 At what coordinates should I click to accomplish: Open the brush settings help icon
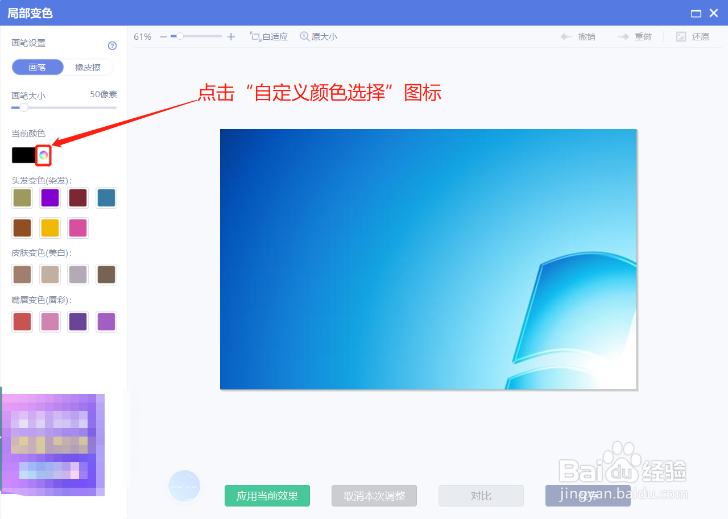(112, 46)
